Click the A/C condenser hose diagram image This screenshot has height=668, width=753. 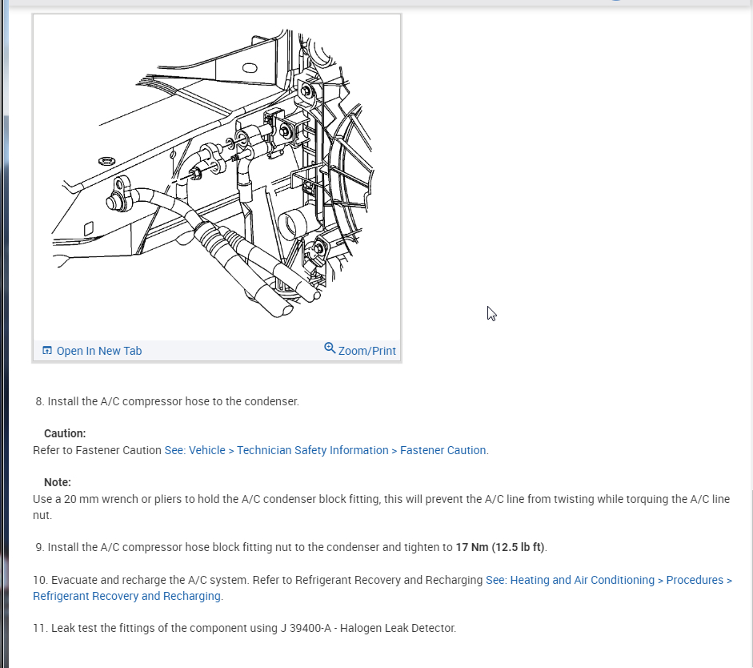[217, 176]
